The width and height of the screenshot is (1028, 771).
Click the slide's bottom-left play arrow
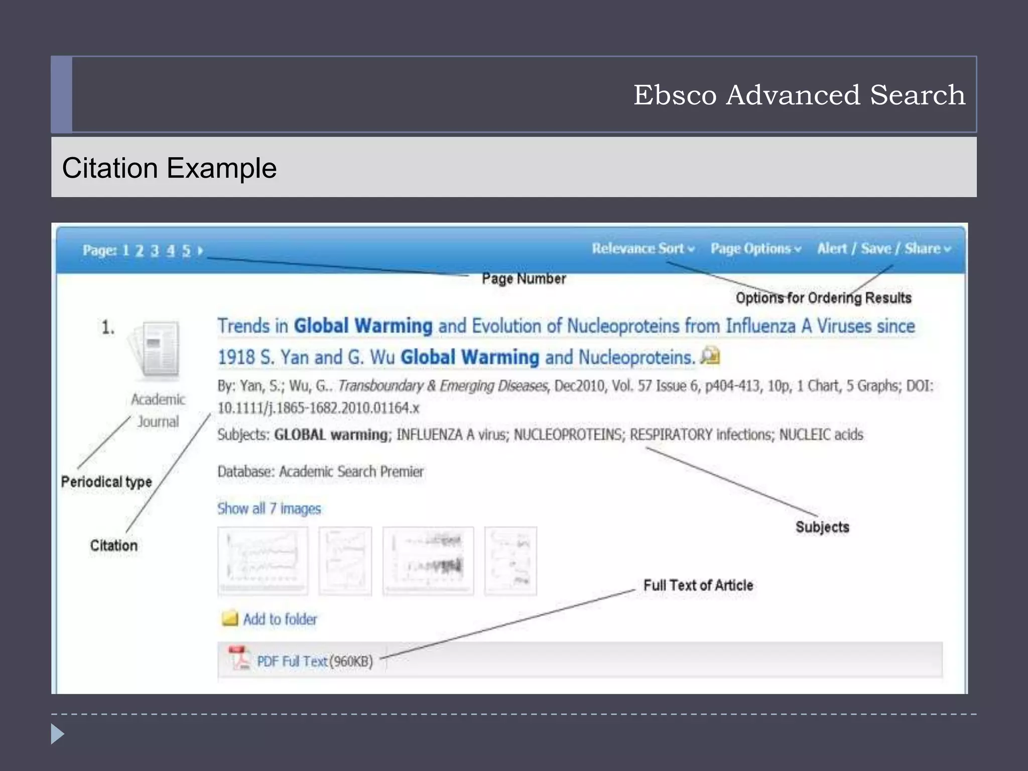pyautogui.click(x=58, y=734)
